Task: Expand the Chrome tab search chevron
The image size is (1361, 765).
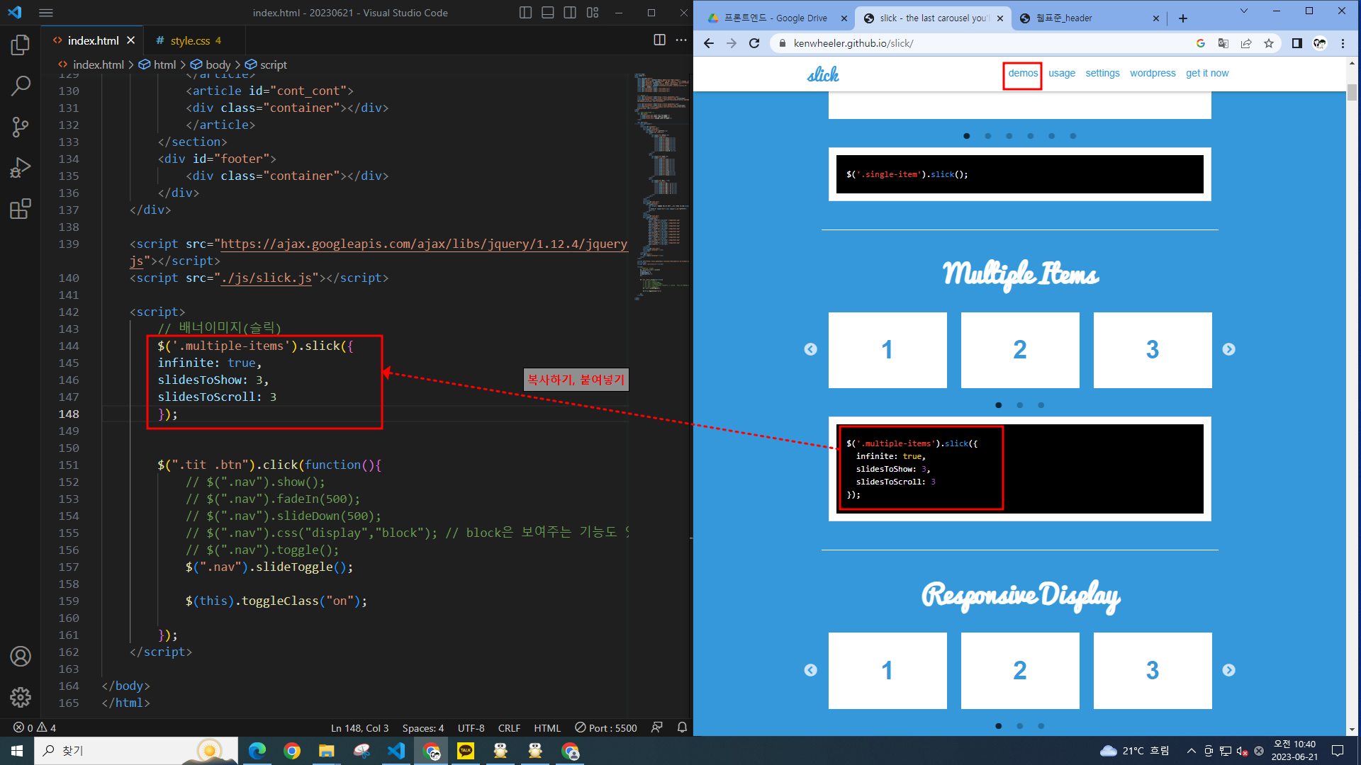Action: (1243, 11)
